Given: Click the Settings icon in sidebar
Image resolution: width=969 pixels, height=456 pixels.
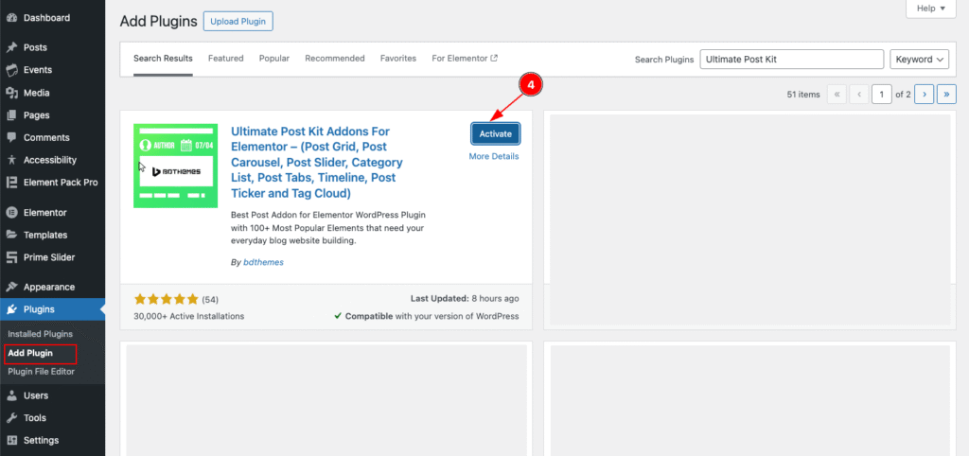Looking at the screenshot, I should (11, 441).
